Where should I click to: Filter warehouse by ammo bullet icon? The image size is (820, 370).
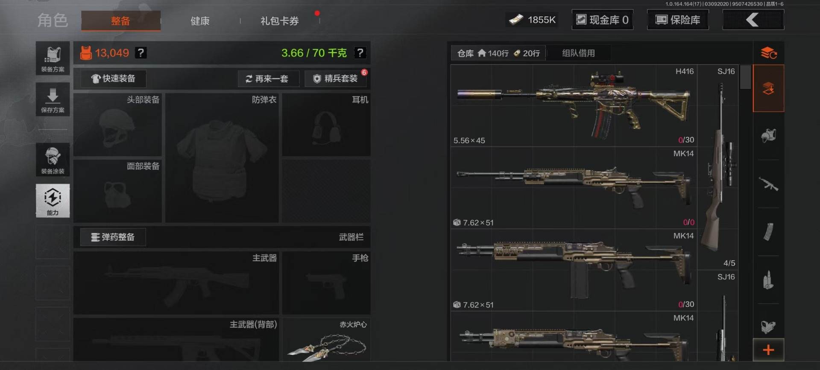pyautogui.click(x=768, y=280)
